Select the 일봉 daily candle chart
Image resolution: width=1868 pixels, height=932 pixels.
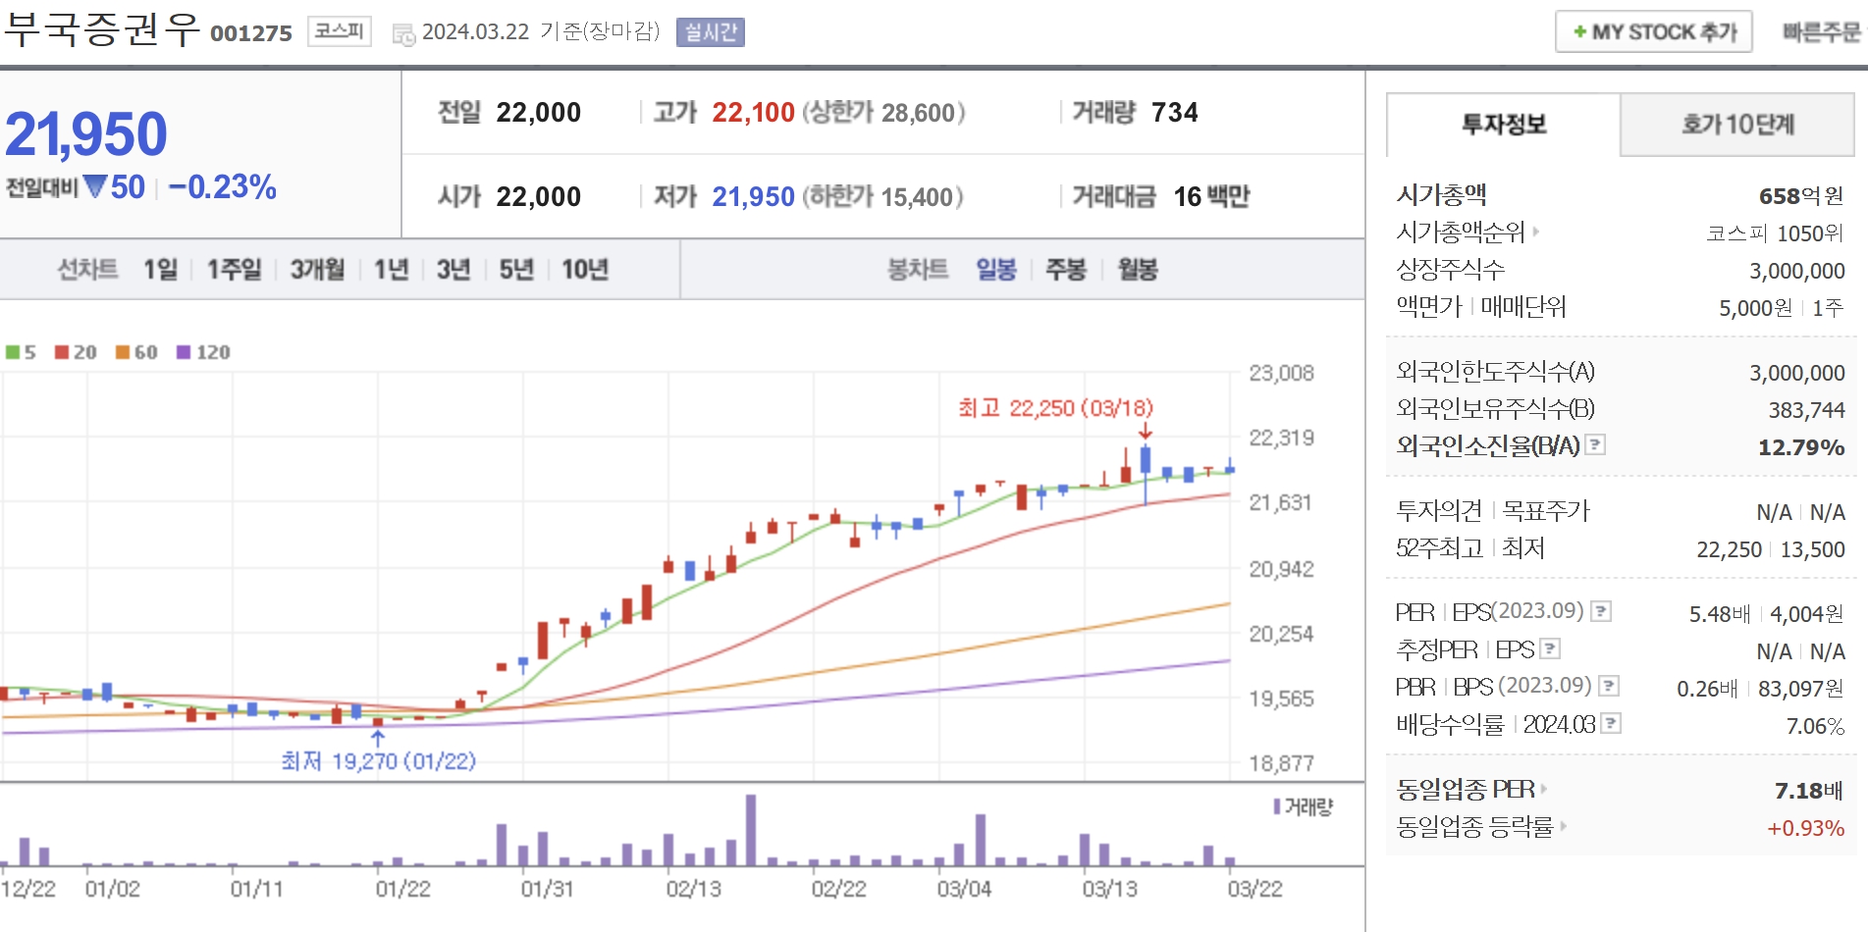(996, 269)
